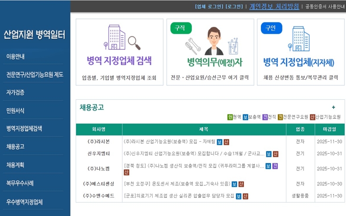
Task: Click 전문·산업요원/승선근무 여기 클릭 text
Action: [x=210, y=78]
